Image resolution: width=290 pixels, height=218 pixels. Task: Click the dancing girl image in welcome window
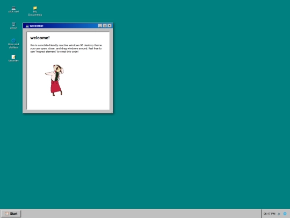(x=55, y=80)
